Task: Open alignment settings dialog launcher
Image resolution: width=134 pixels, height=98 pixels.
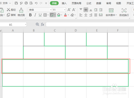Action: [129, 18]
